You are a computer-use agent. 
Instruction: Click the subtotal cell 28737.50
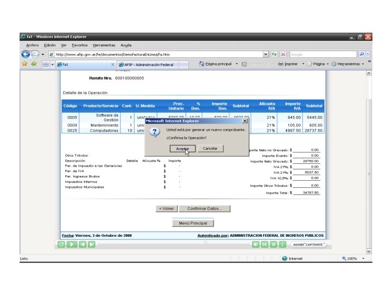pyautogui.click(x=313, y=131)
